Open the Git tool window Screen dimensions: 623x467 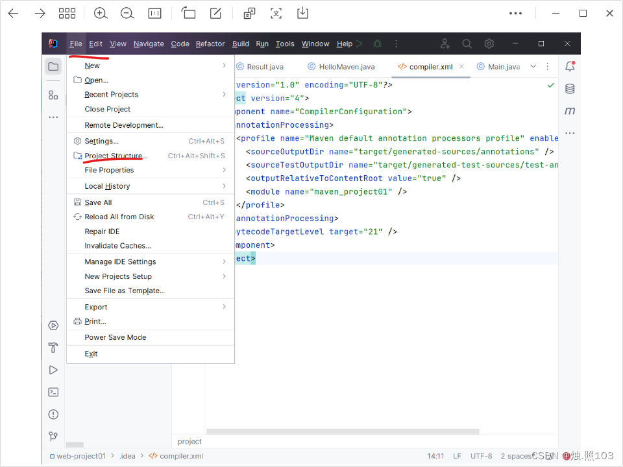click(x=53, y=436)
